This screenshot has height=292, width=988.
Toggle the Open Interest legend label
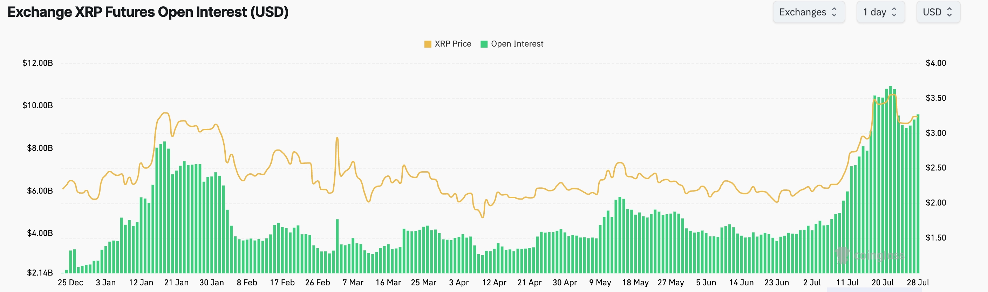tap(517, 44)
